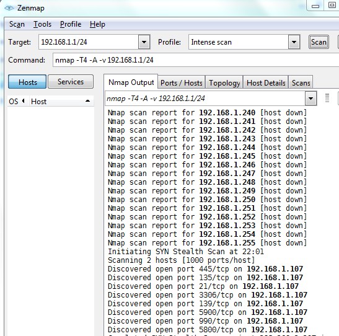Click the Profile field showing Intense scan
This screenshot has width=339, height=336.
click(238, 42)
